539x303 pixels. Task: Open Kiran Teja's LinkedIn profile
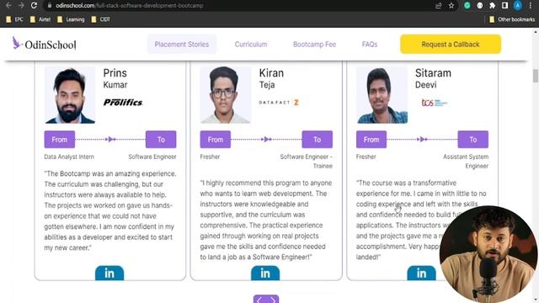[265, 273]
